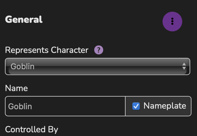Select the Name field label
This screenshot has height=136, width=197.
pyautogui.click(x=16, y=88)
